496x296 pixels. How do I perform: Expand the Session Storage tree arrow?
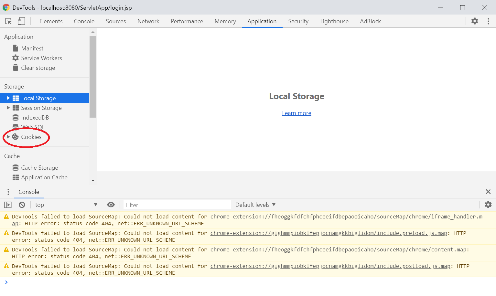(8, 108)
